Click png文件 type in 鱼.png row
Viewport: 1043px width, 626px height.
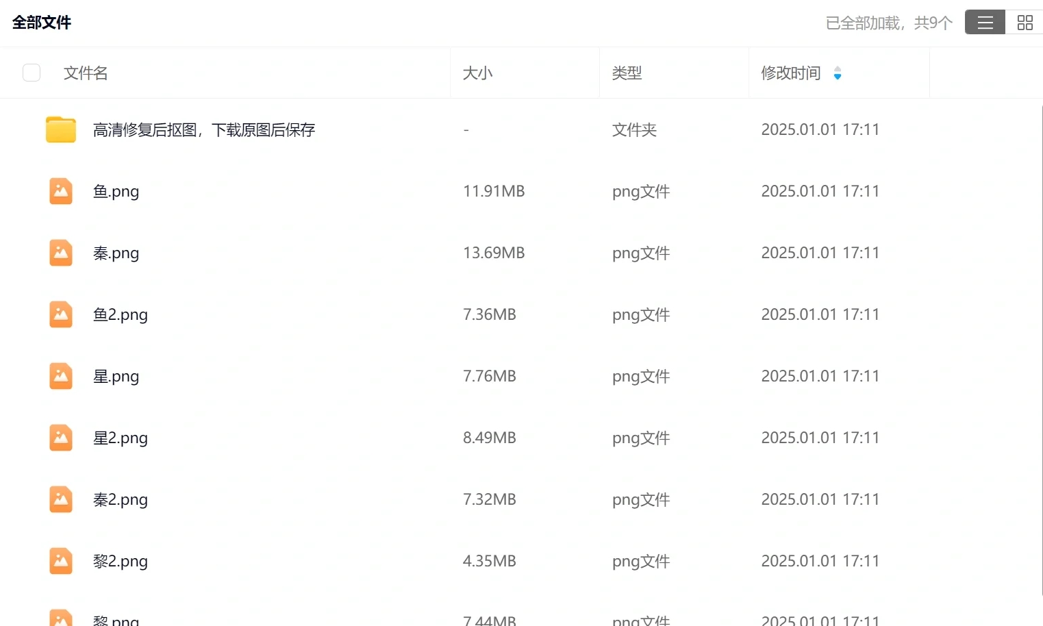(641, 191)
